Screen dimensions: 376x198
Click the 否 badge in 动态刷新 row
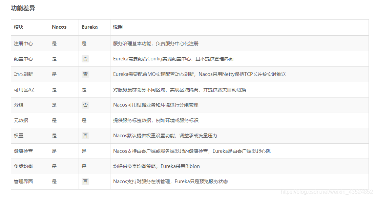pyautogui.click(x=85, y=74)
